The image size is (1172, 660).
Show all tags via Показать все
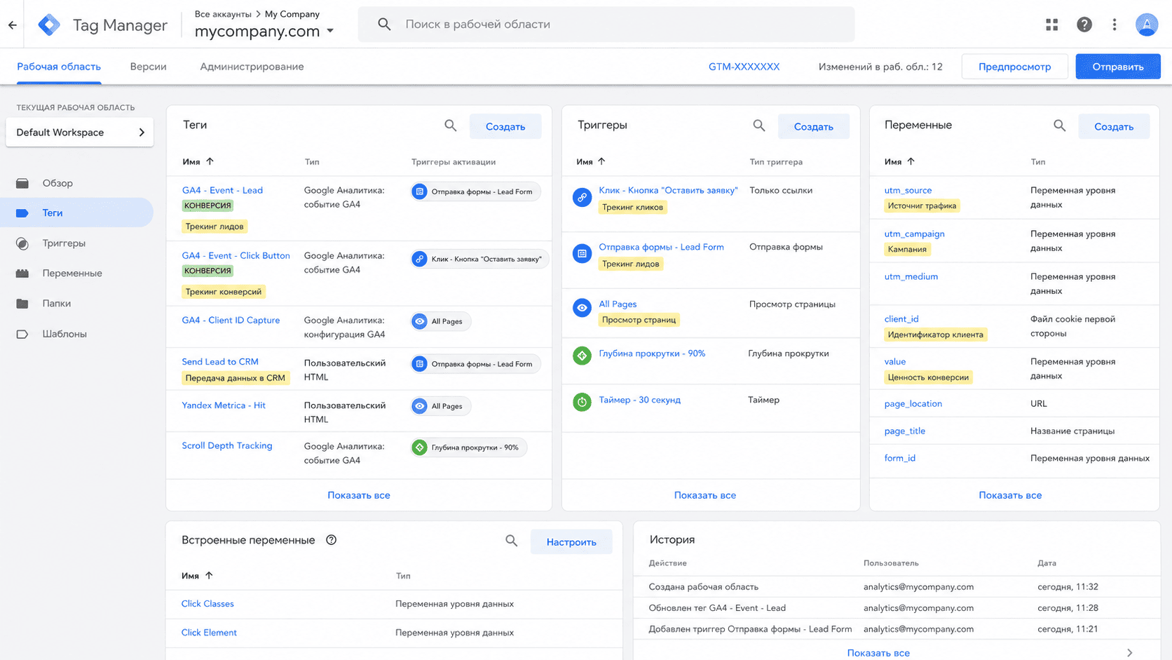point(359,495)
